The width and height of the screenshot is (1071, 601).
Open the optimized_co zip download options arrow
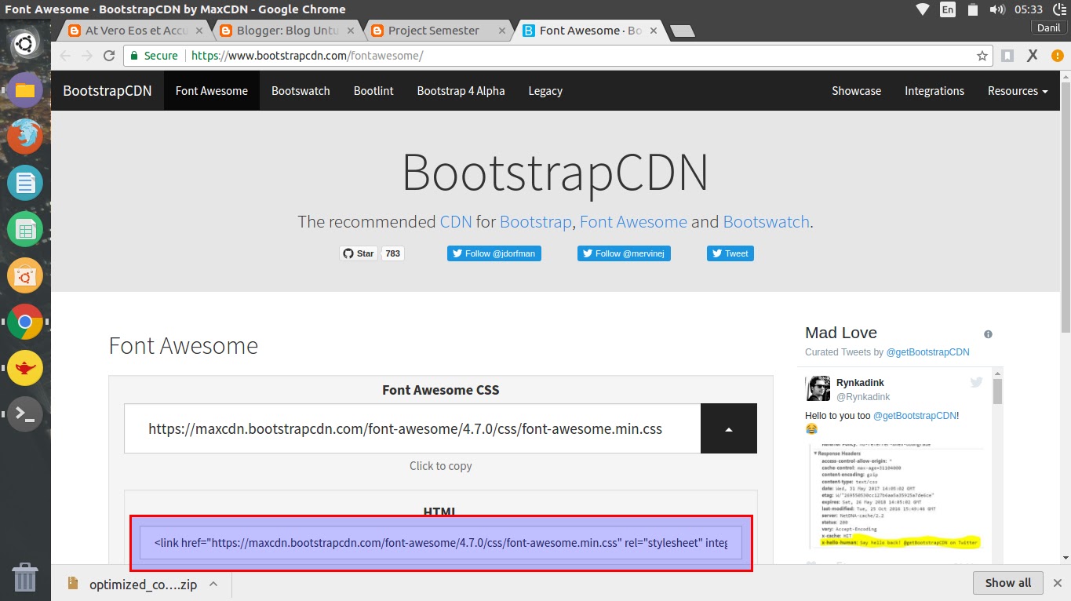(x=213, y=584)
